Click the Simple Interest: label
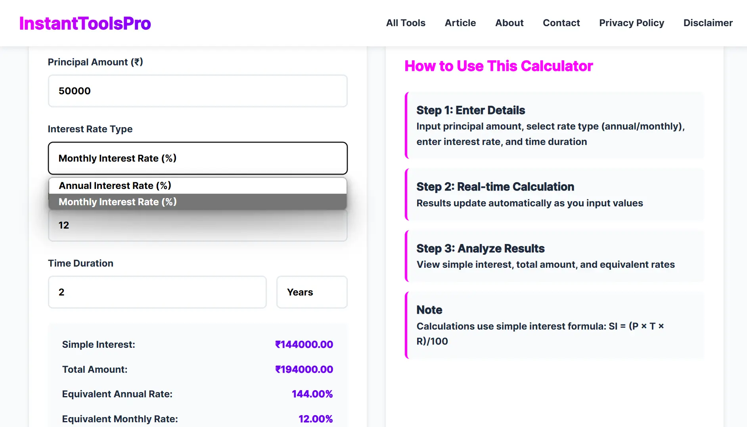This screenshot has width=747, height=427. tap(99, 345)
